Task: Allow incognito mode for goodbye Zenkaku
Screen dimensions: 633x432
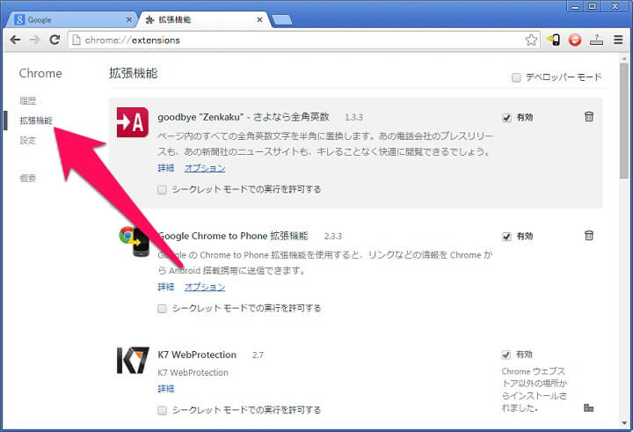Action: pos(162,189)
